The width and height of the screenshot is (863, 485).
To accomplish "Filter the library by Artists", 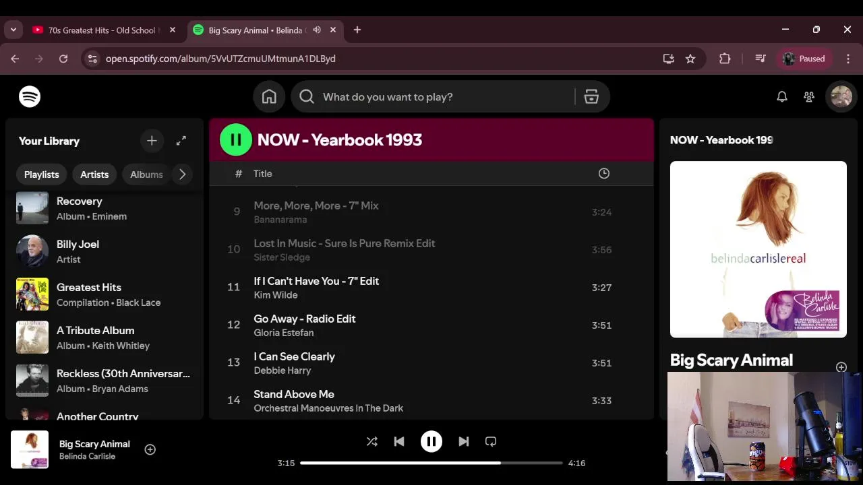I will [94, 174].
